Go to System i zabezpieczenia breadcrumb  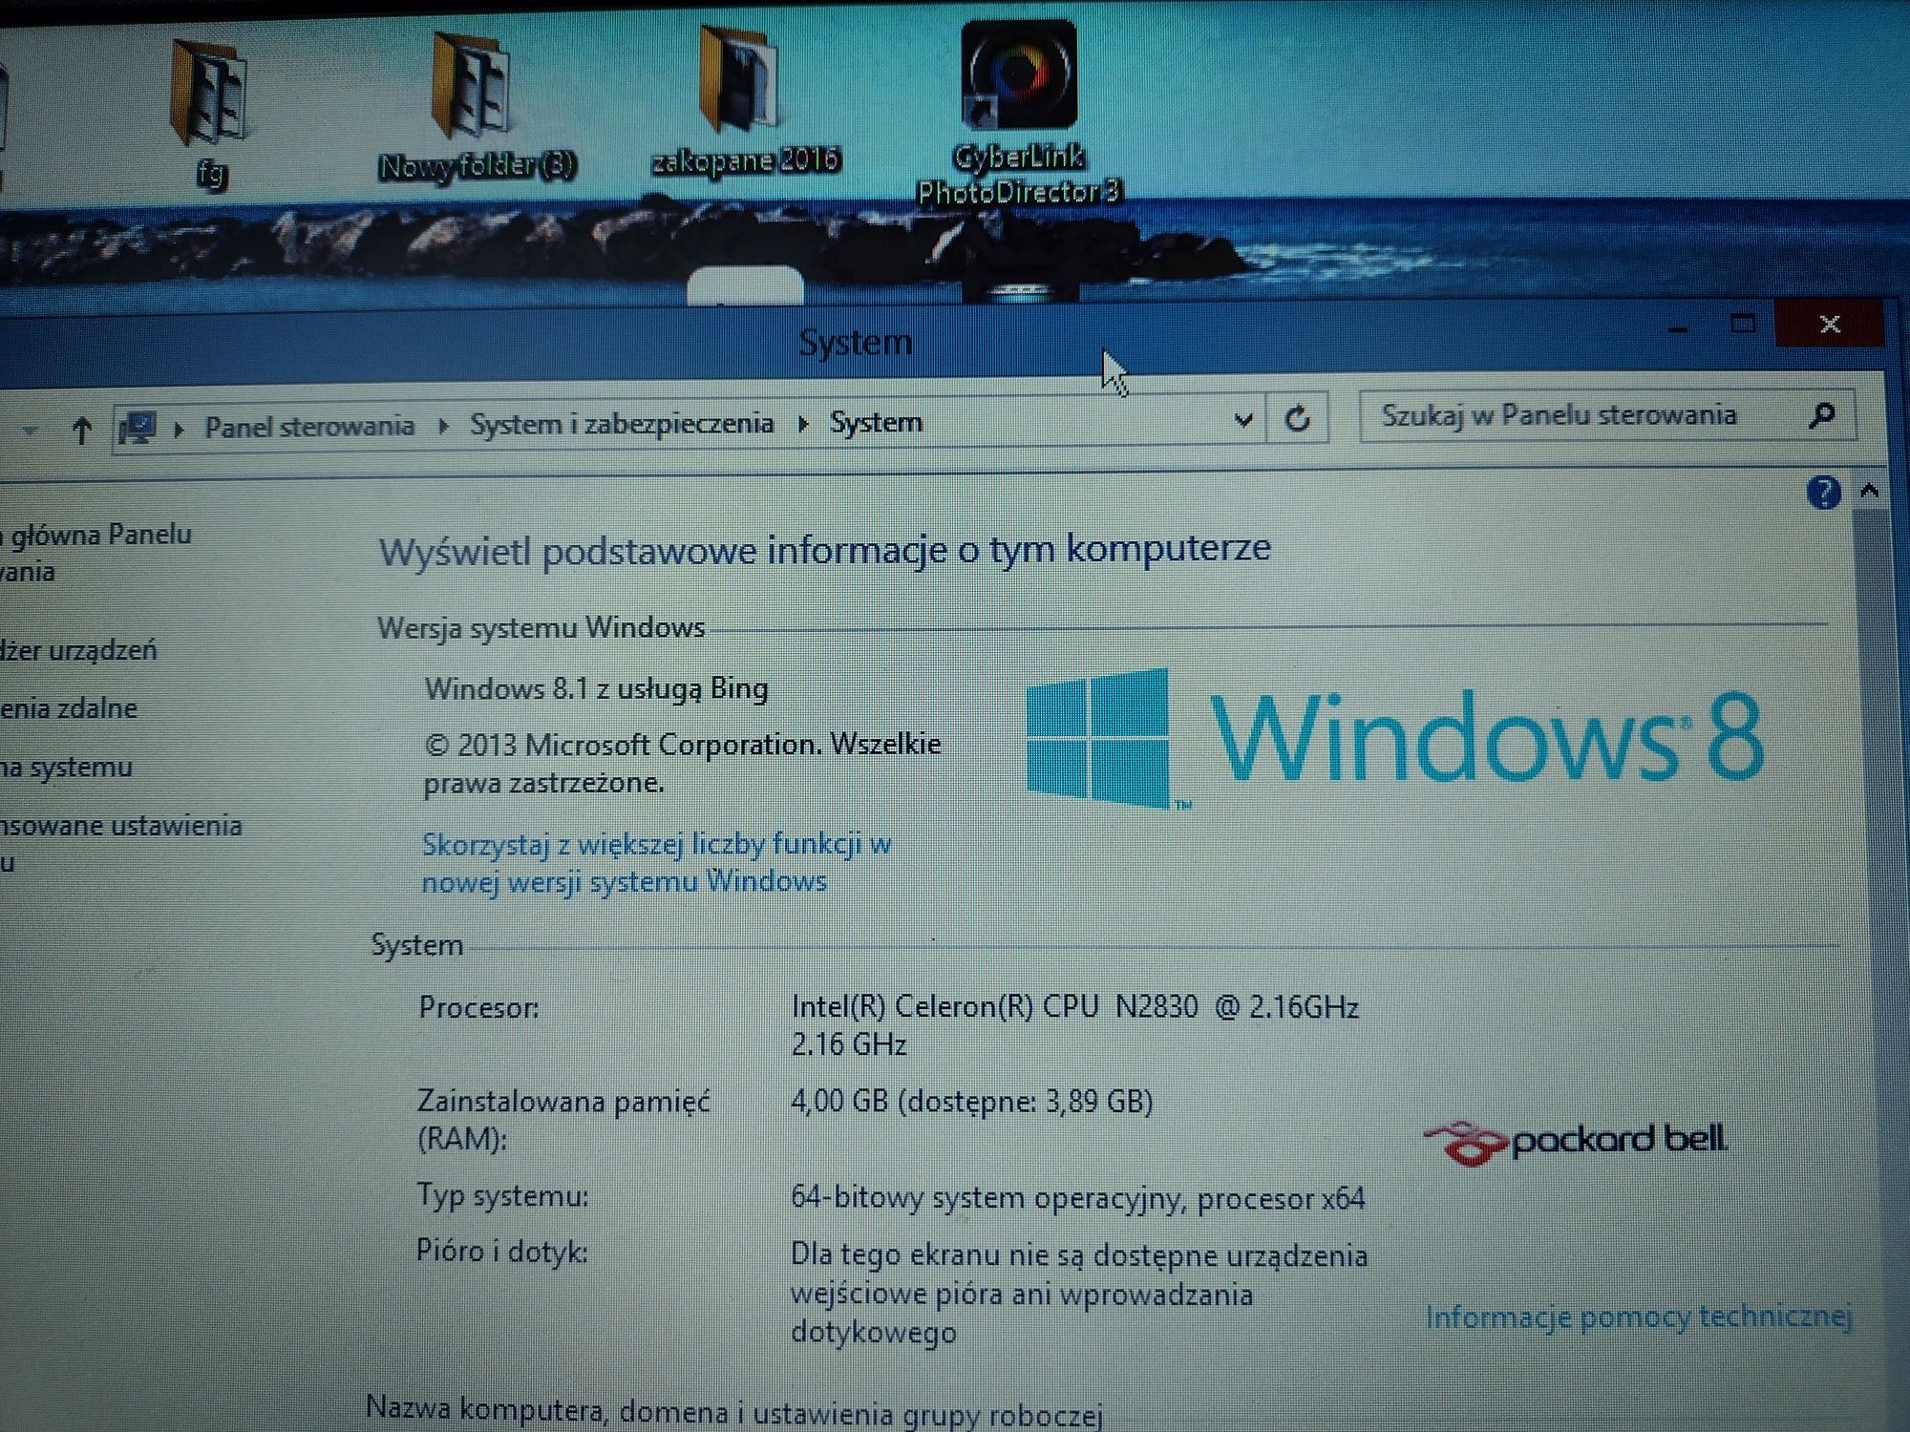point(621,423)
